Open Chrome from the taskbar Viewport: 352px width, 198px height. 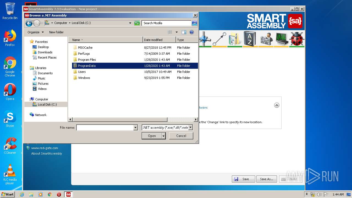[x=50, y=194]
